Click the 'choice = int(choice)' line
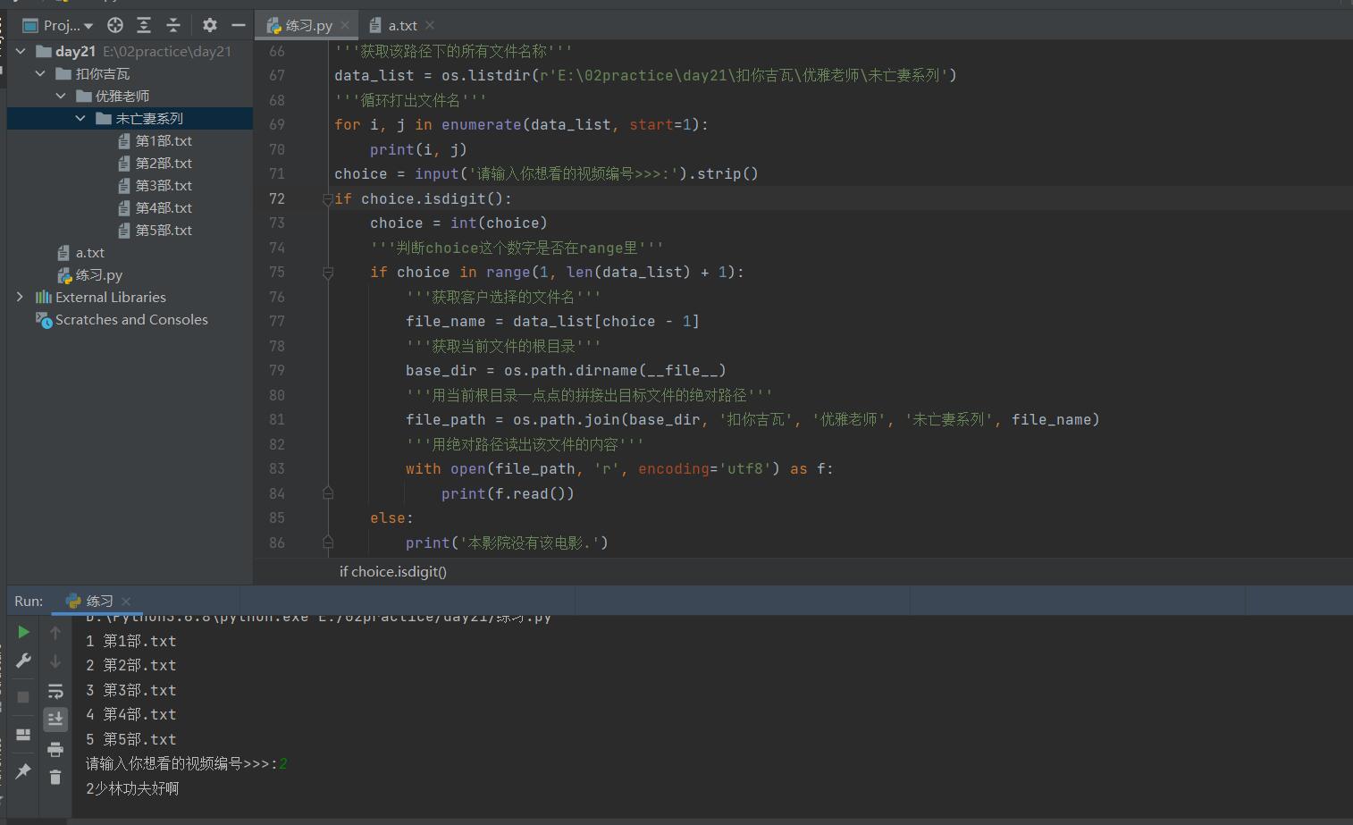Image resolution: width=1353 pixels, height=825 pixels. pyautogui.click(x=458, y=223)
